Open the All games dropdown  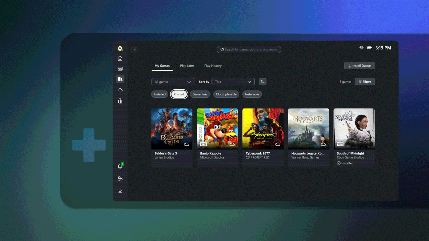pos(173,82)
